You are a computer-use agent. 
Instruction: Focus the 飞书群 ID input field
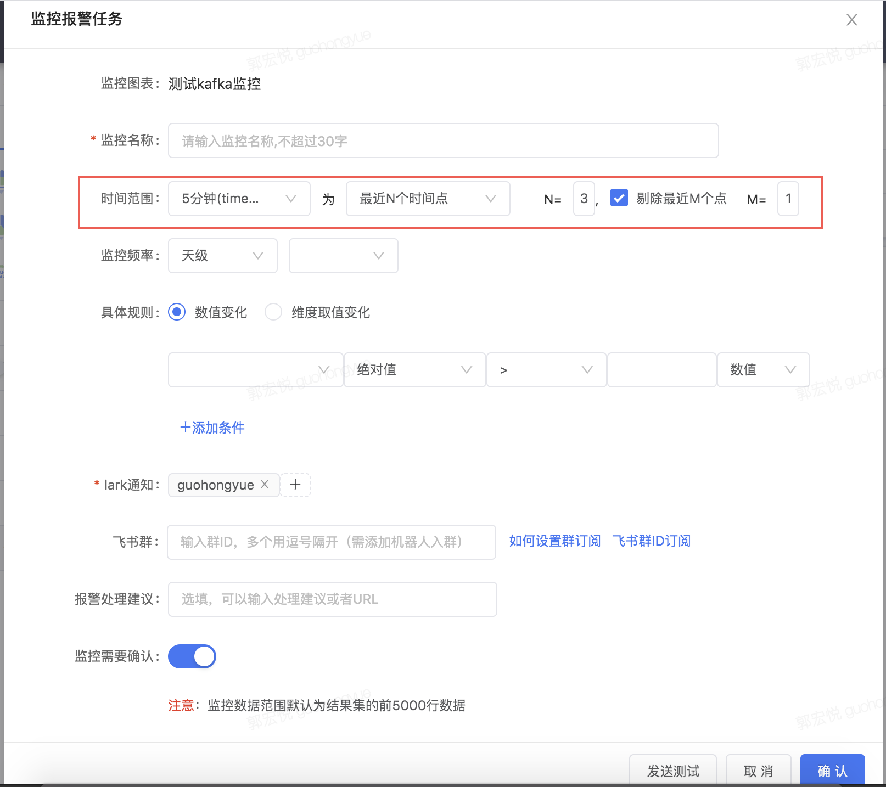point(332,542)
